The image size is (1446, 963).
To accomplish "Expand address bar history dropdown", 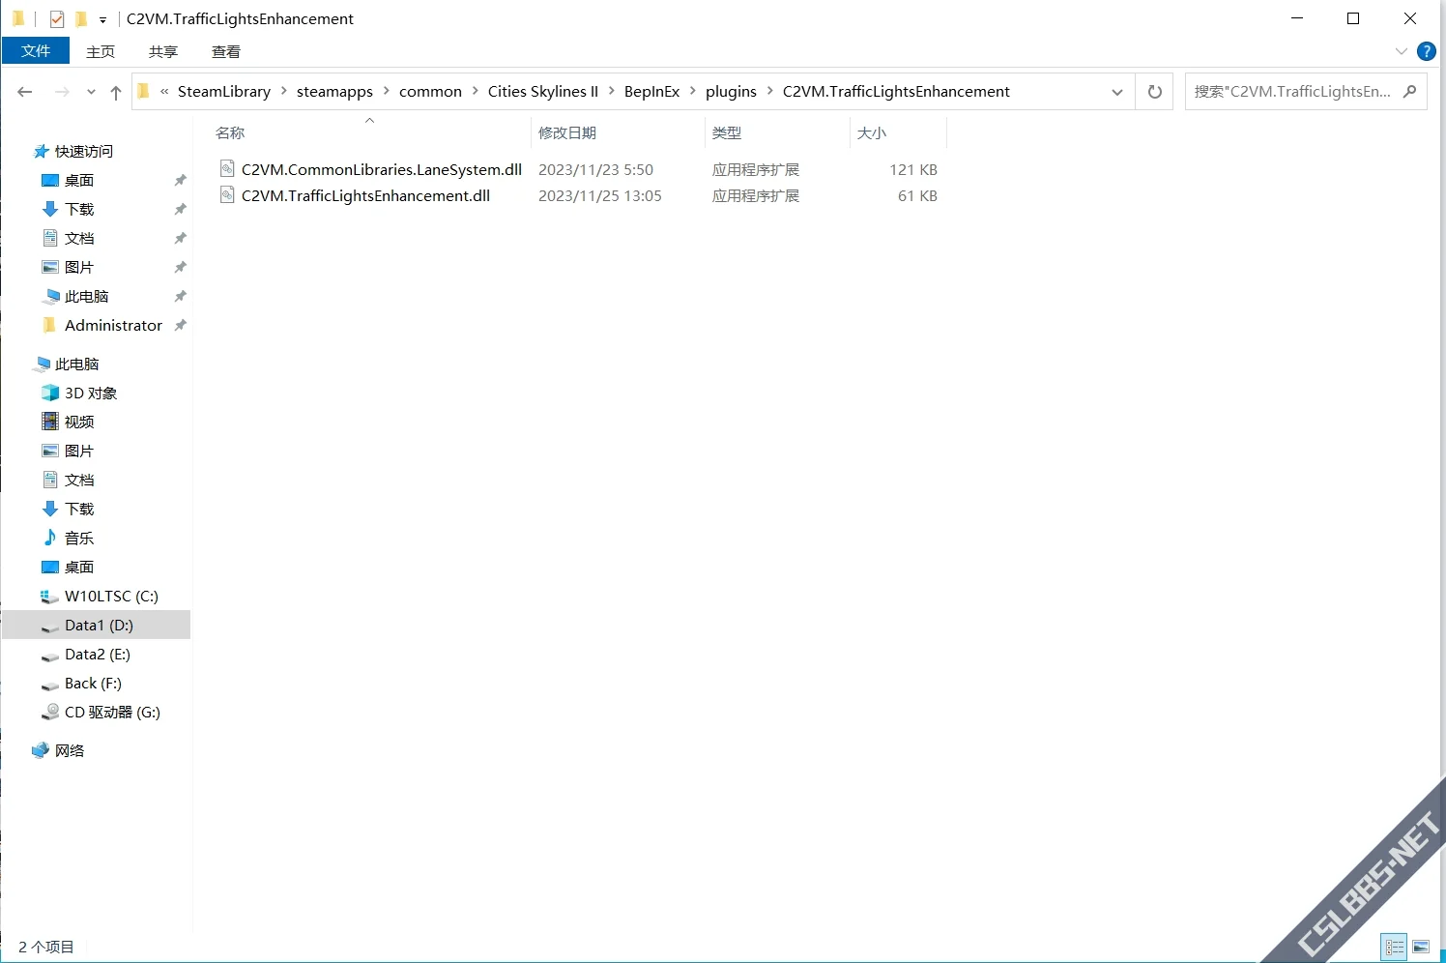I will [x=1117, y=92].
